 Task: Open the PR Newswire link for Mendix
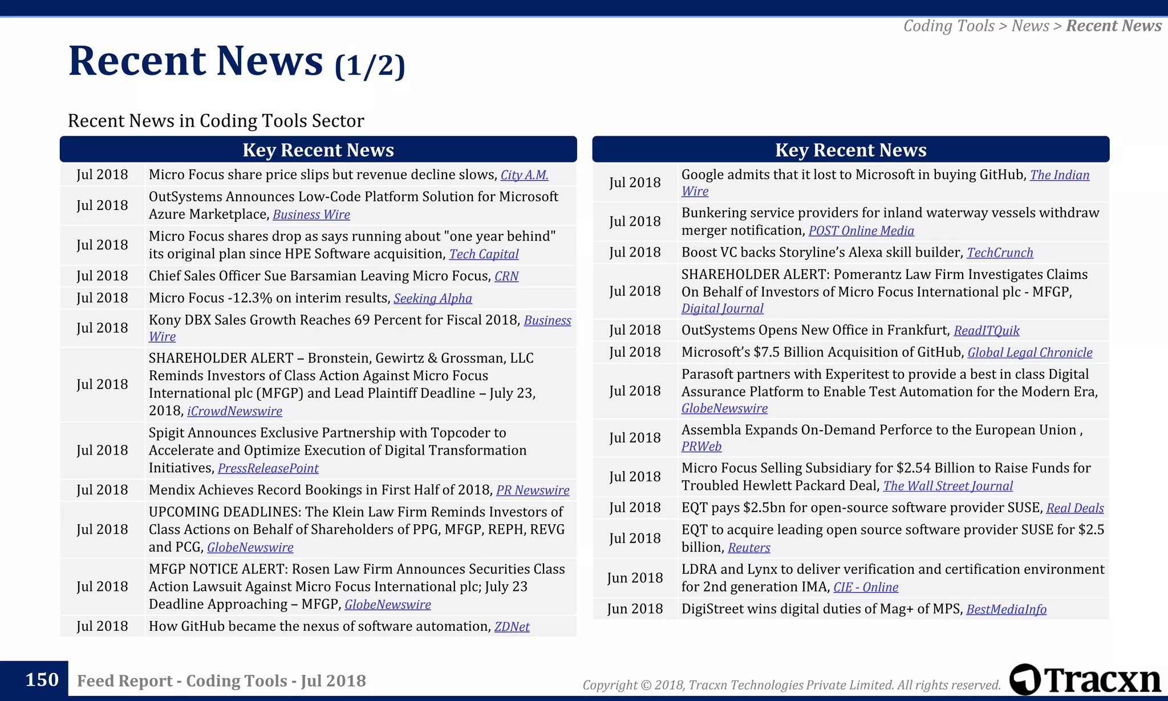click(x=533, y=491)
